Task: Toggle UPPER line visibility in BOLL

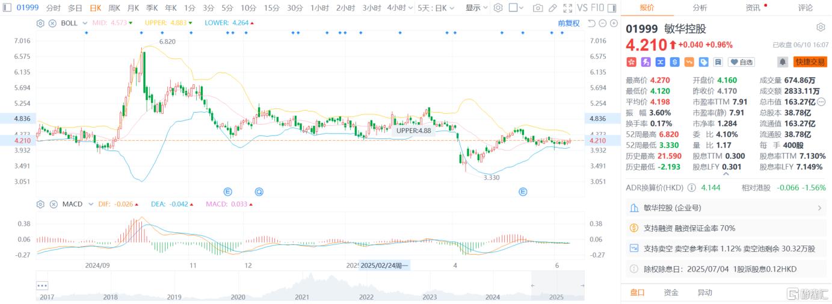Action: point(168,23)
